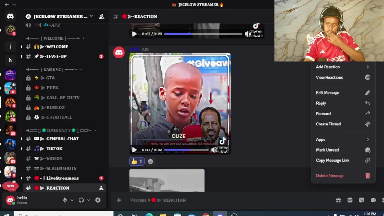384x216 pixels.
Task: Open the server with letter h icon
Action: click(x=10, y=60)
